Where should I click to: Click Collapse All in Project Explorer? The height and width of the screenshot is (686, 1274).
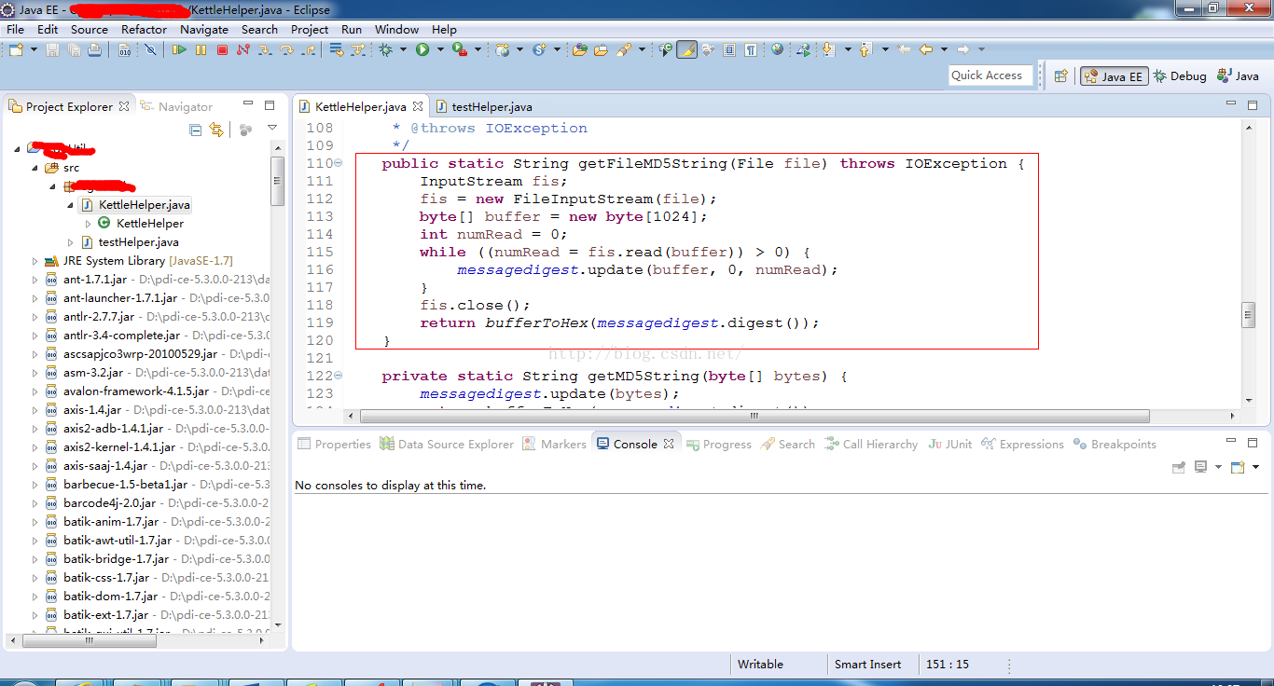point(196,130)
